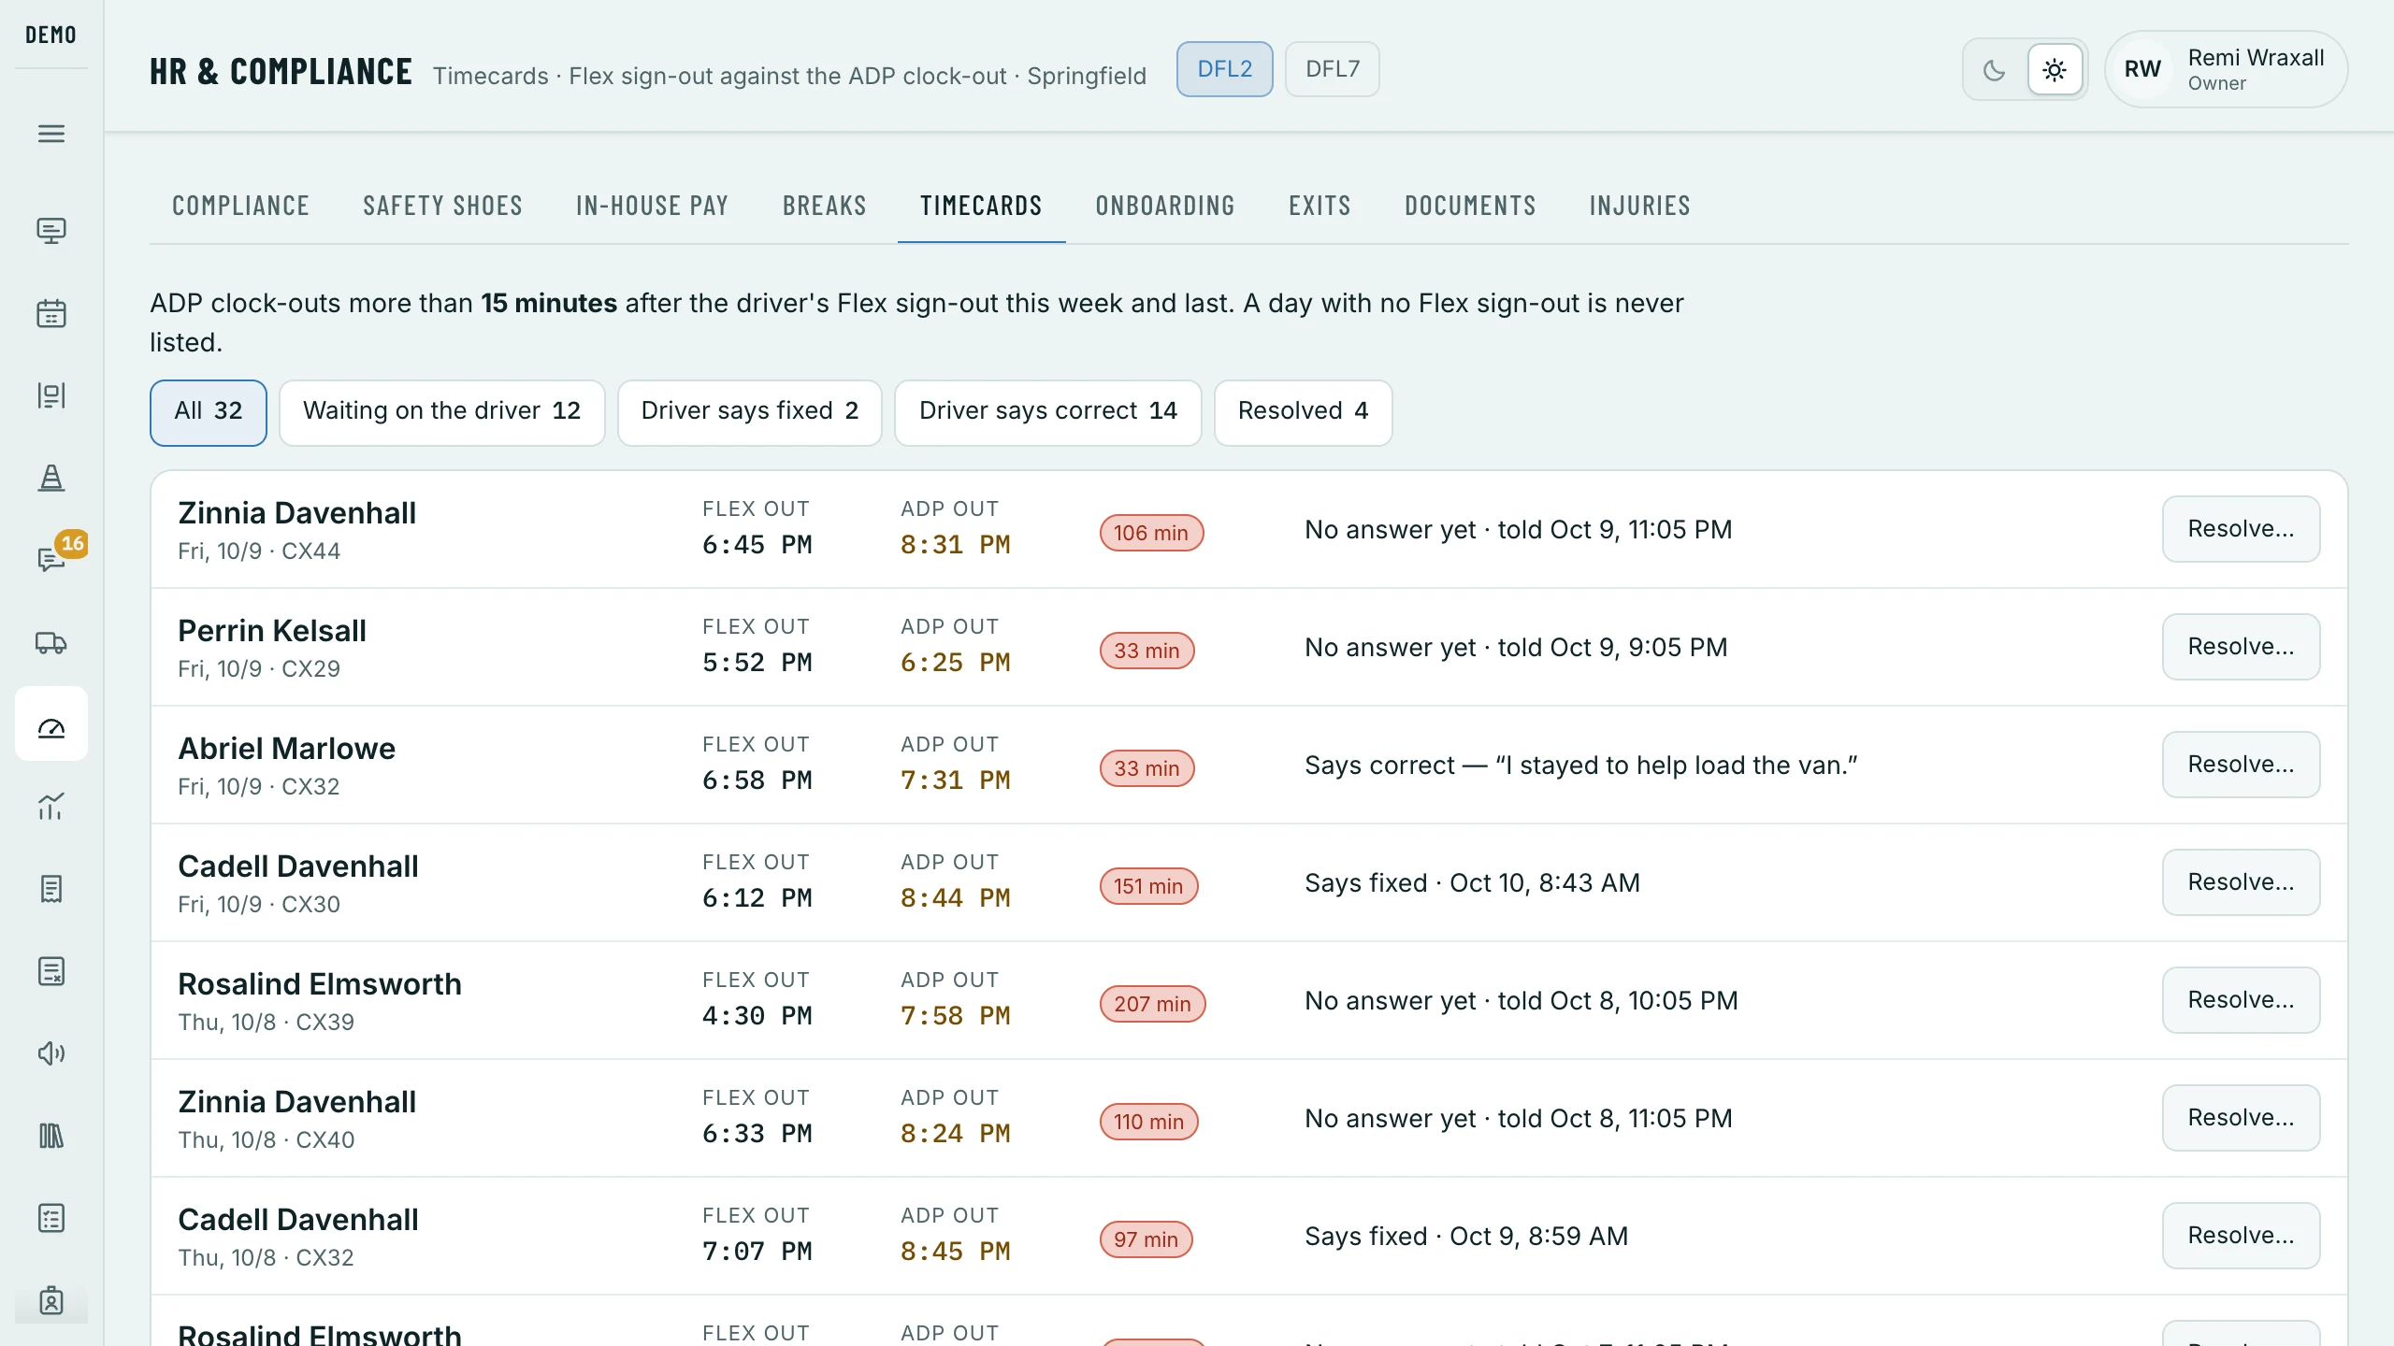2394x1346 pixels.
Task: Filter by Driver says fixed
Action: coord(749,412)
